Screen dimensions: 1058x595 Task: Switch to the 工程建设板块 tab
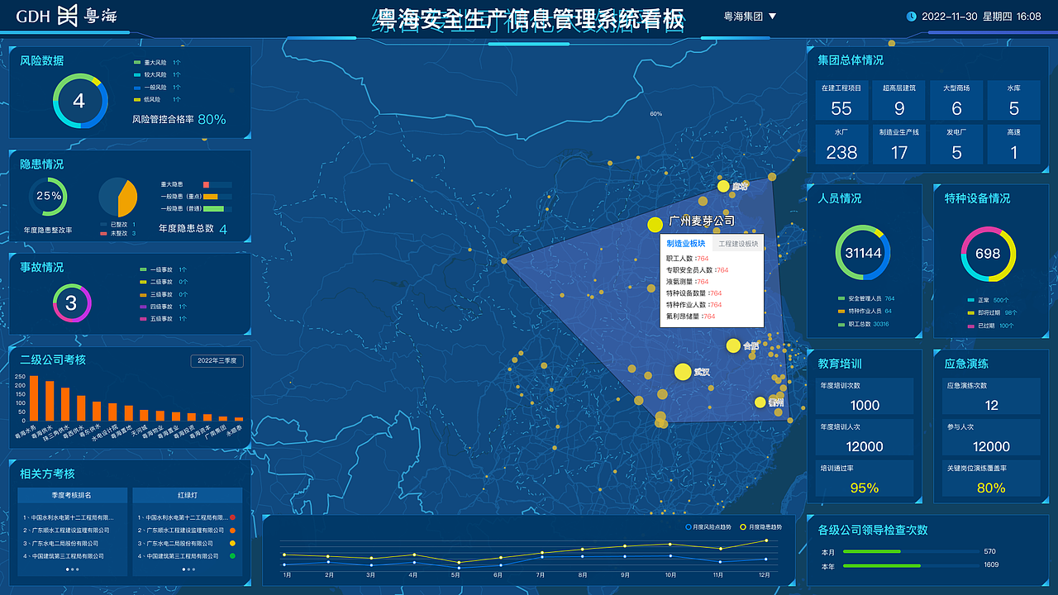(737, 244)
